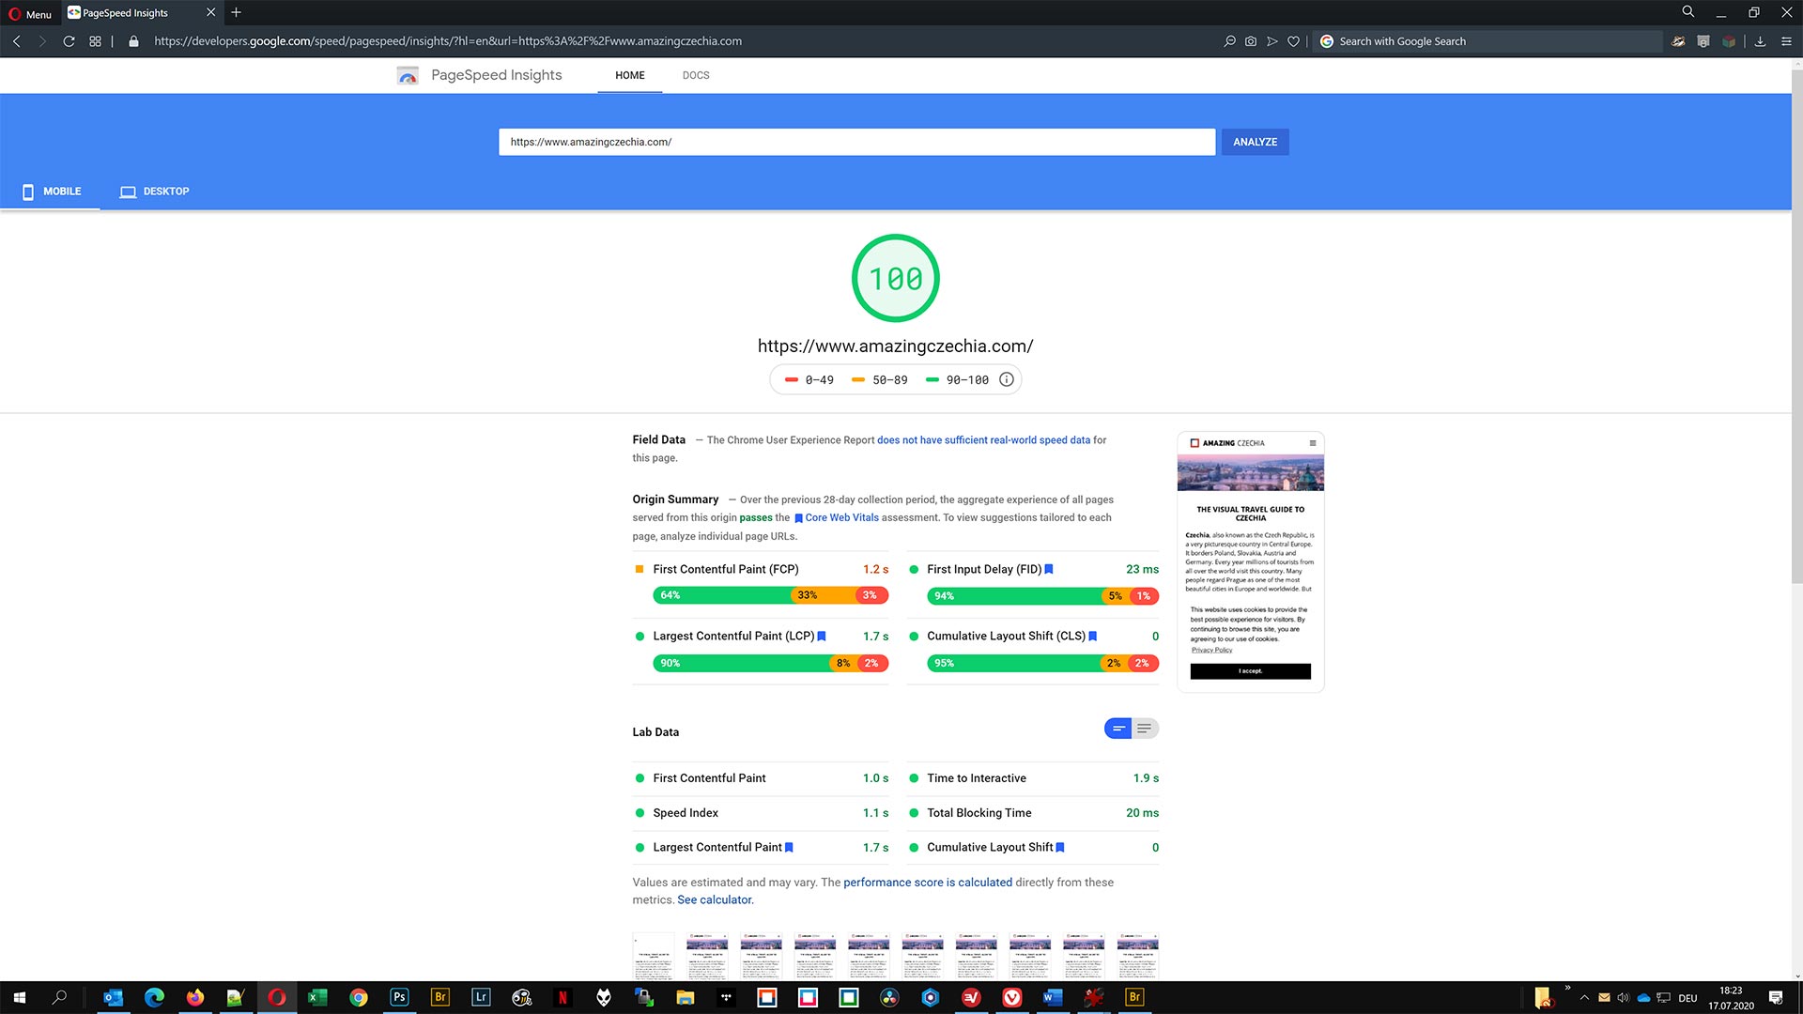Select the HOME tab
The image size is (1803, 1014).
630,75
